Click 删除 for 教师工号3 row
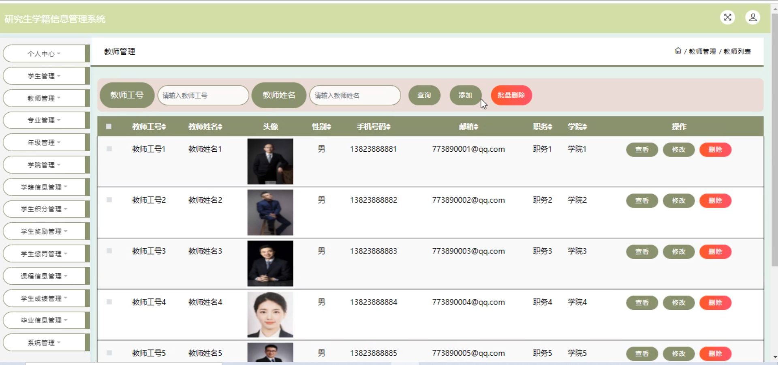The image size is (778, 365). [x=716, y=252]
